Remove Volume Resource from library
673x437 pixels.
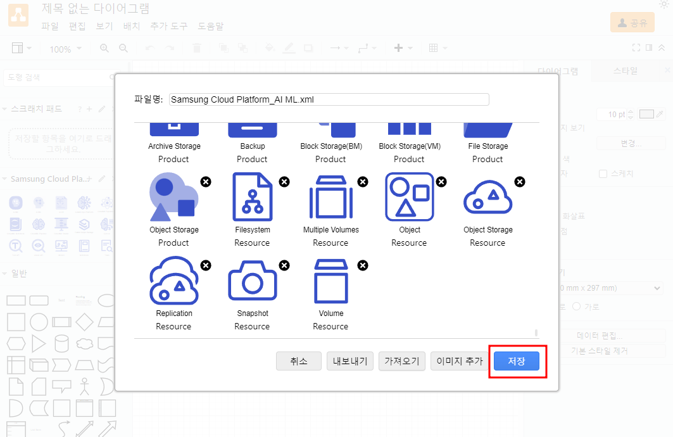[363, 266]
